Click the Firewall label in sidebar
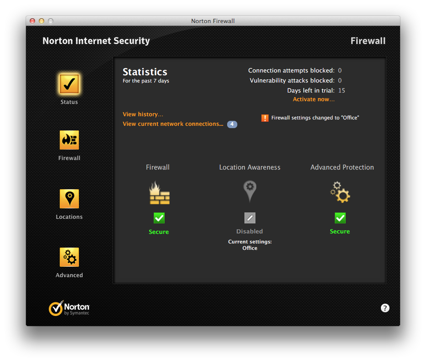Viewport: 426px width, 362px height. [x=69, y=158]
